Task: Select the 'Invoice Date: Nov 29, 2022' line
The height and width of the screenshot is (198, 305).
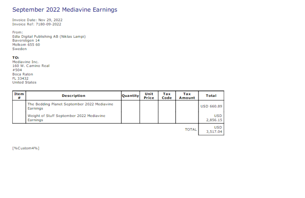Action: point(37,20)
